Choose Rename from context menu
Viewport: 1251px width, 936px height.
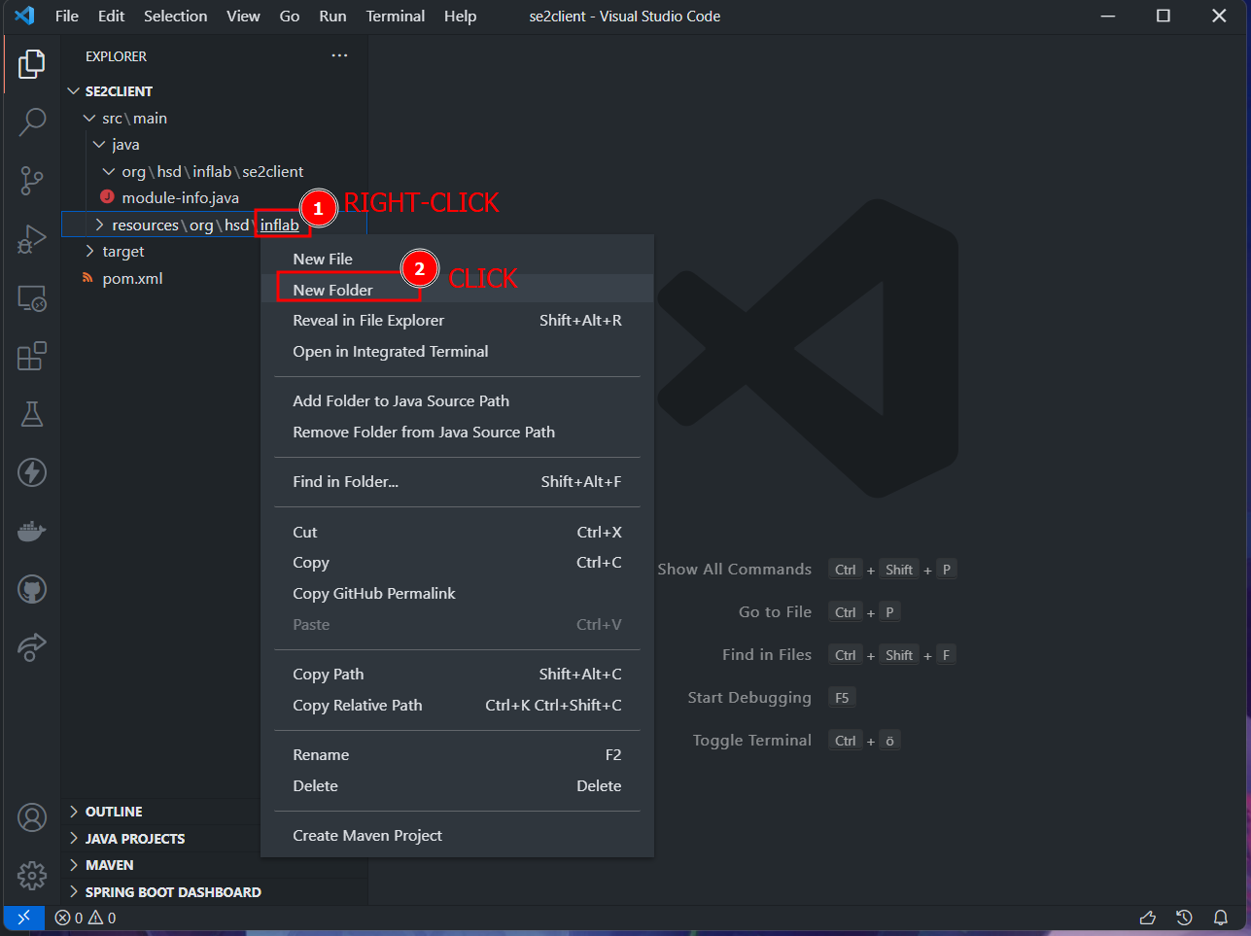(457, 755)
